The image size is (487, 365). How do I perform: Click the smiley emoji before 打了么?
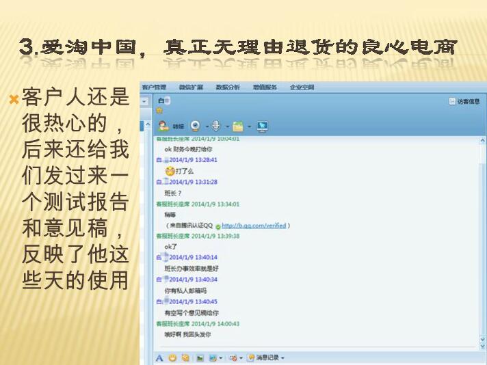coord(170,171)
